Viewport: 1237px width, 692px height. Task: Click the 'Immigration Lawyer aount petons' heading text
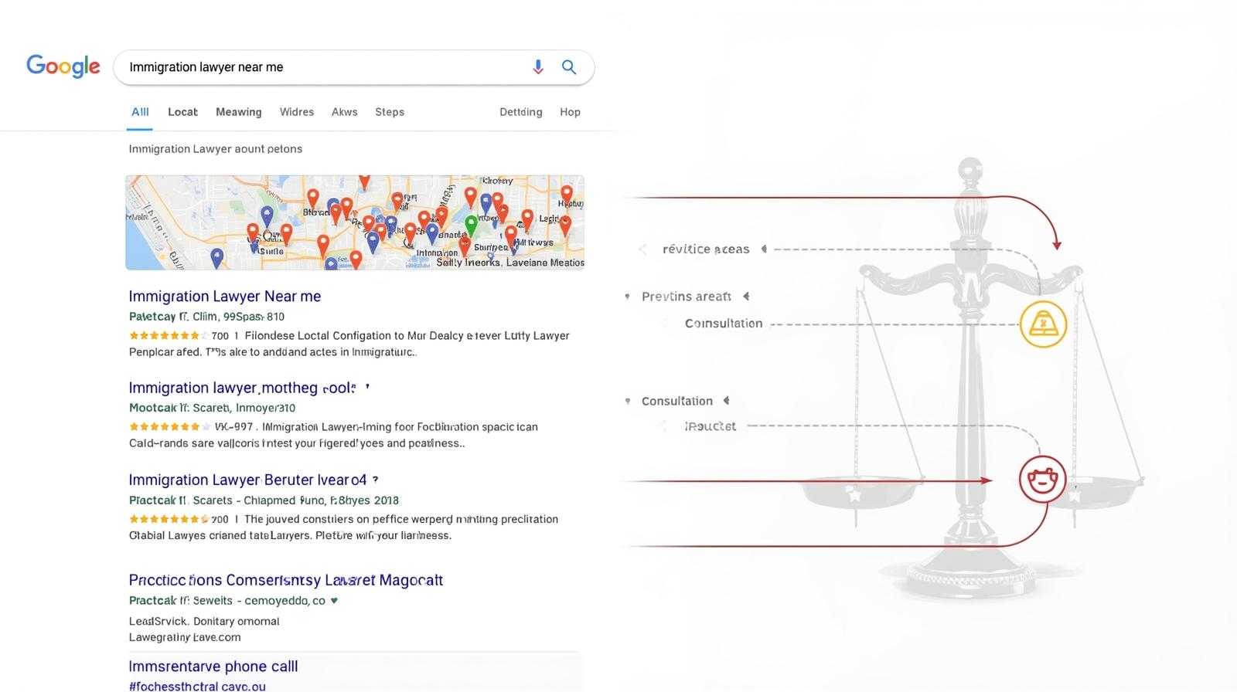pyautogui.click(x=215, y=149)
